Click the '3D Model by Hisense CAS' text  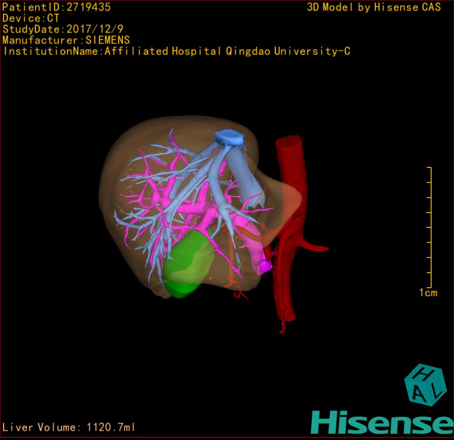click(x=374, y=7)
